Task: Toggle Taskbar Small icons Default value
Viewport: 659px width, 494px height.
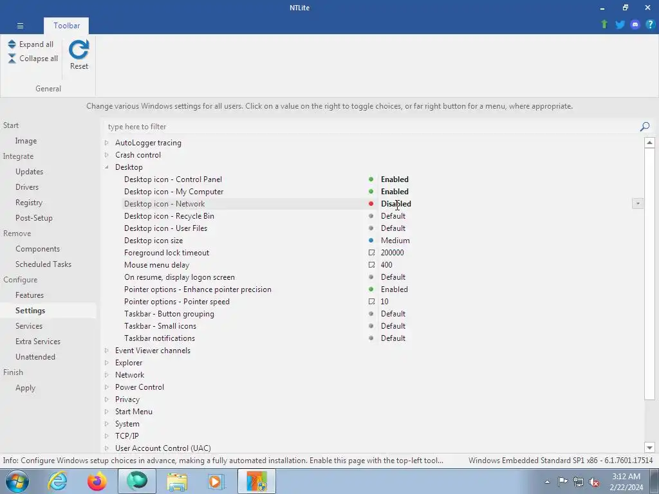Action: 393,325
